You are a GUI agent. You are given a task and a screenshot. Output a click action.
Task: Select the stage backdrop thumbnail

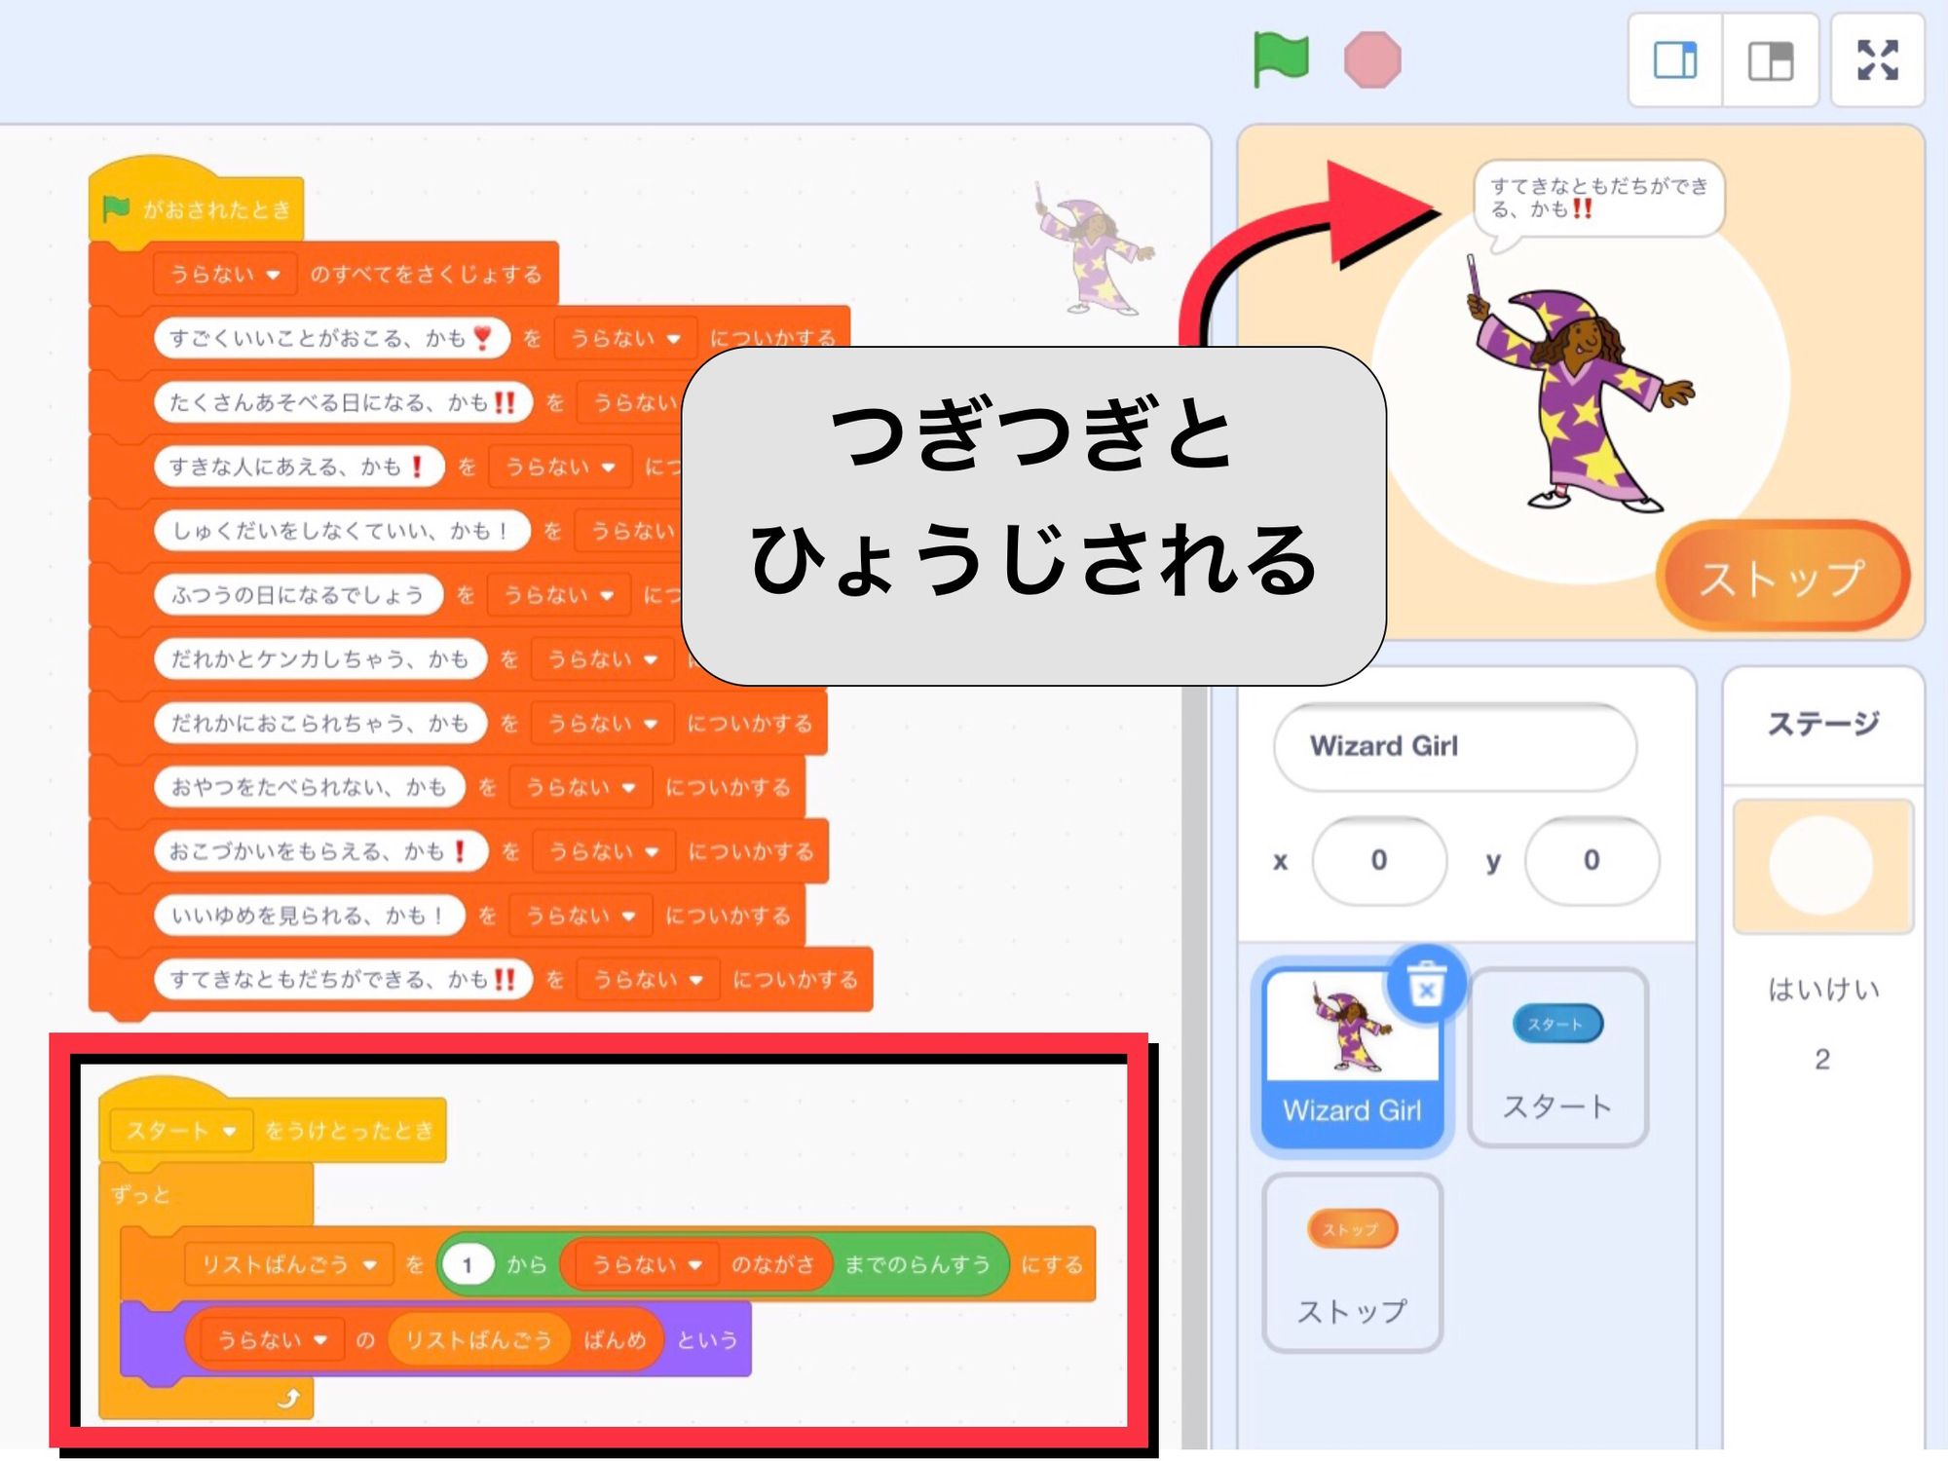coord(1822,866)
